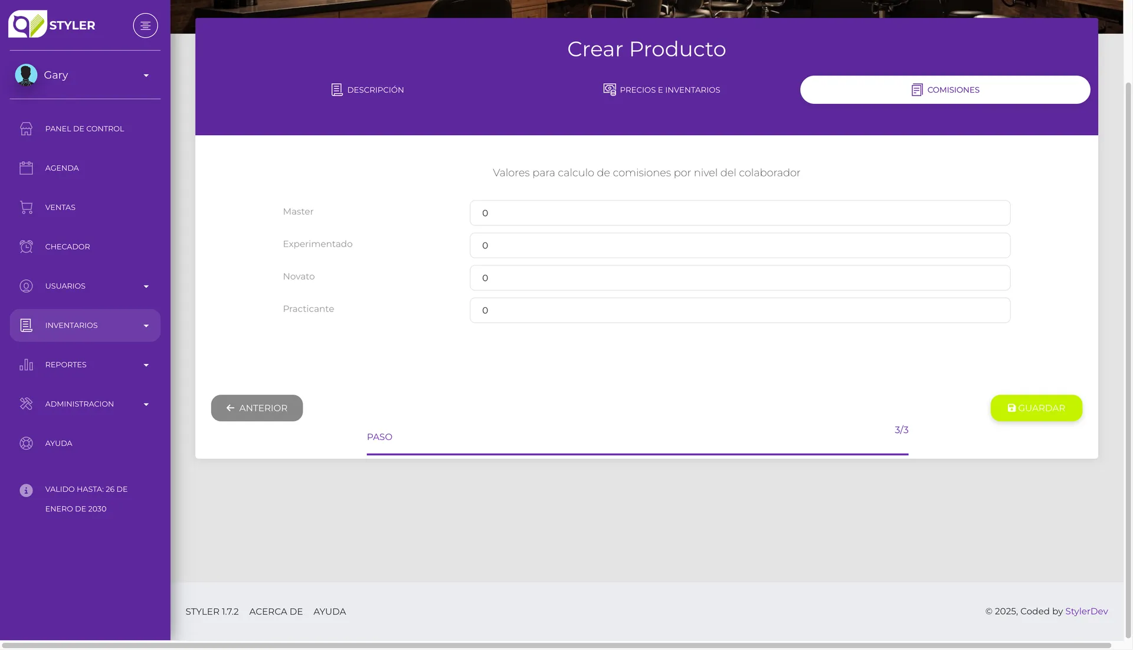Click the Ayuda lifebuoy icon in sidebar
This screenshot has width=1133, height=650.
point(26,444)
